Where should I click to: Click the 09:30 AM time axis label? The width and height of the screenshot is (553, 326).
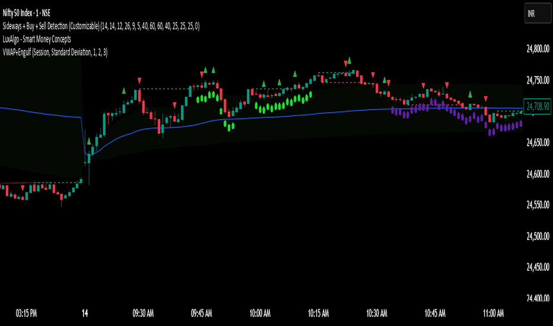(x=143, y=313)
